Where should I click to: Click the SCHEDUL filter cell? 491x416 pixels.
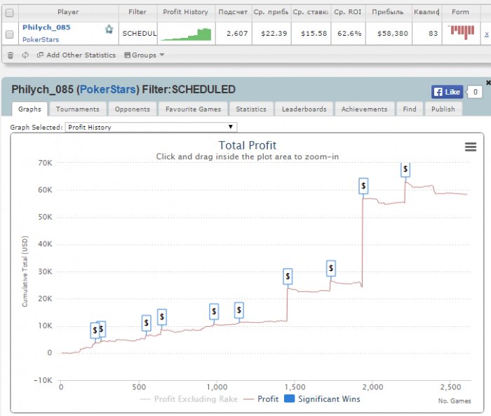(x=140, y=34)
